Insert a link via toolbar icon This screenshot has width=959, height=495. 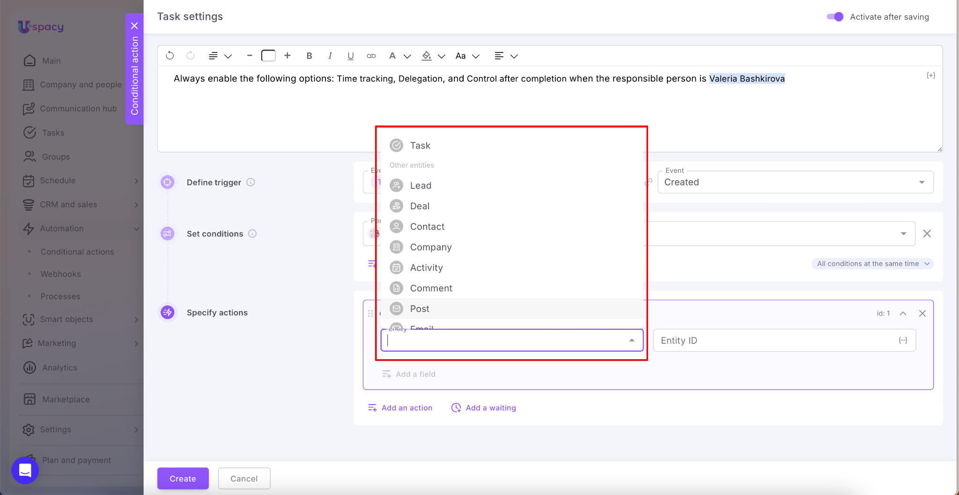[371, 56]
